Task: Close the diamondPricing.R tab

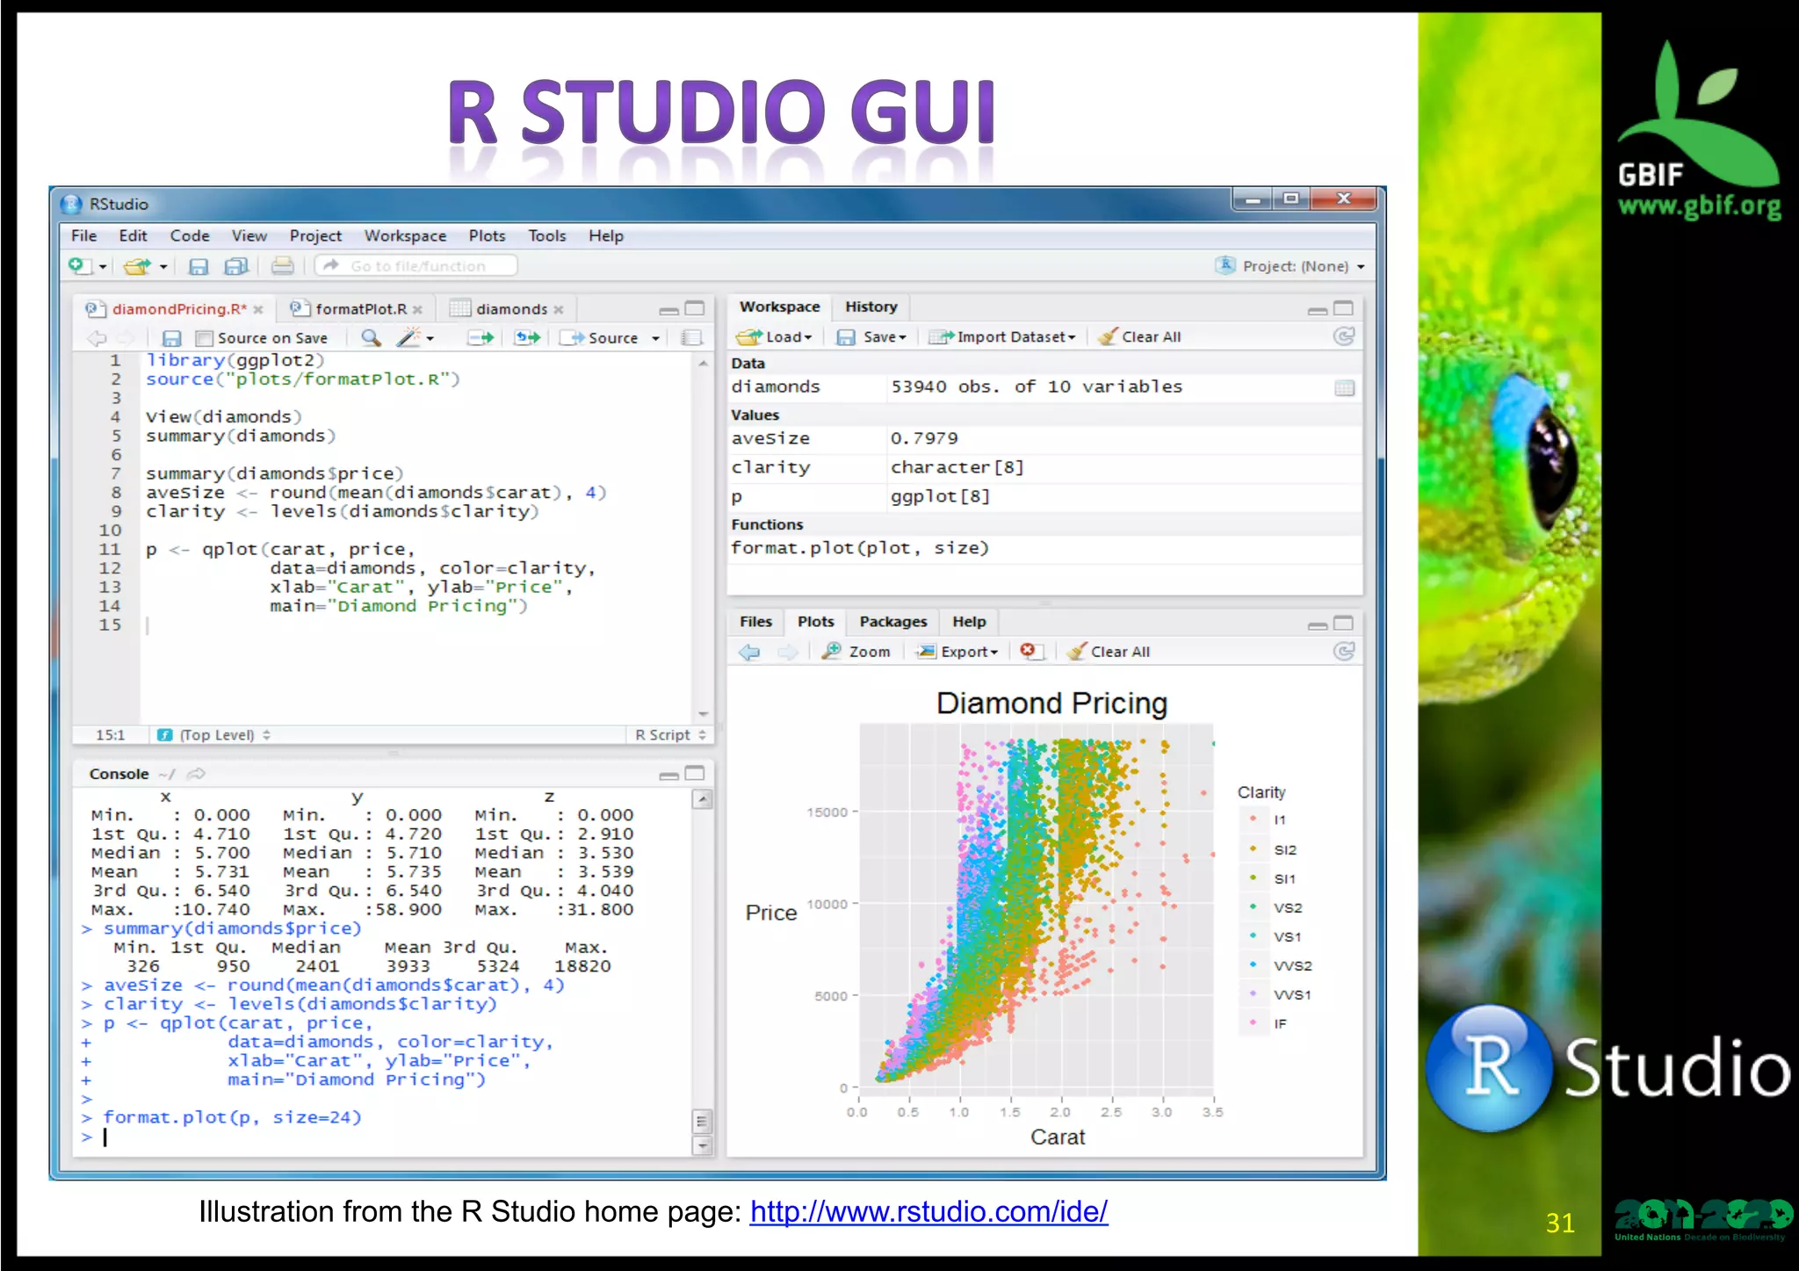Action: 258,310
